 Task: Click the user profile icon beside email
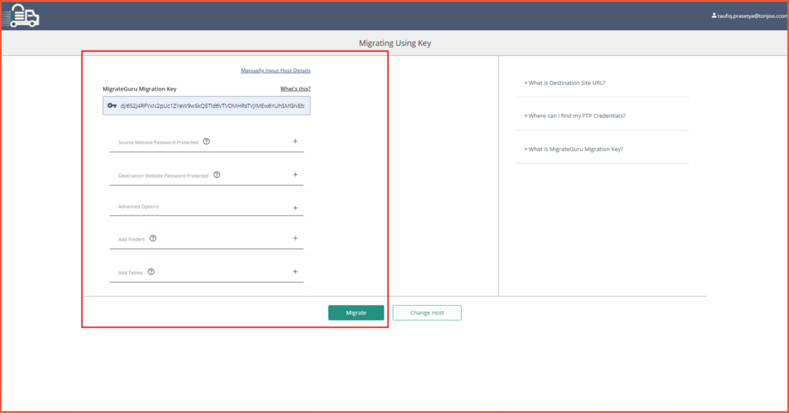coord(714,15)
